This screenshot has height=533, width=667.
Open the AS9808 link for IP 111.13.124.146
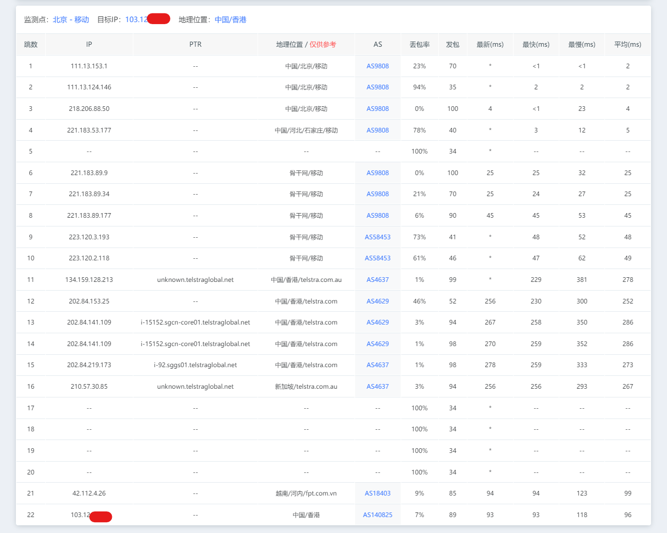point(378,87)
